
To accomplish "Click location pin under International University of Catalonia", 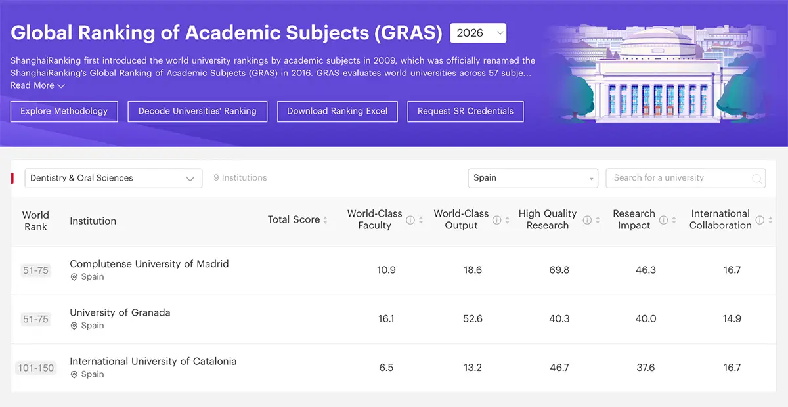I will click(x=74, y=374).
